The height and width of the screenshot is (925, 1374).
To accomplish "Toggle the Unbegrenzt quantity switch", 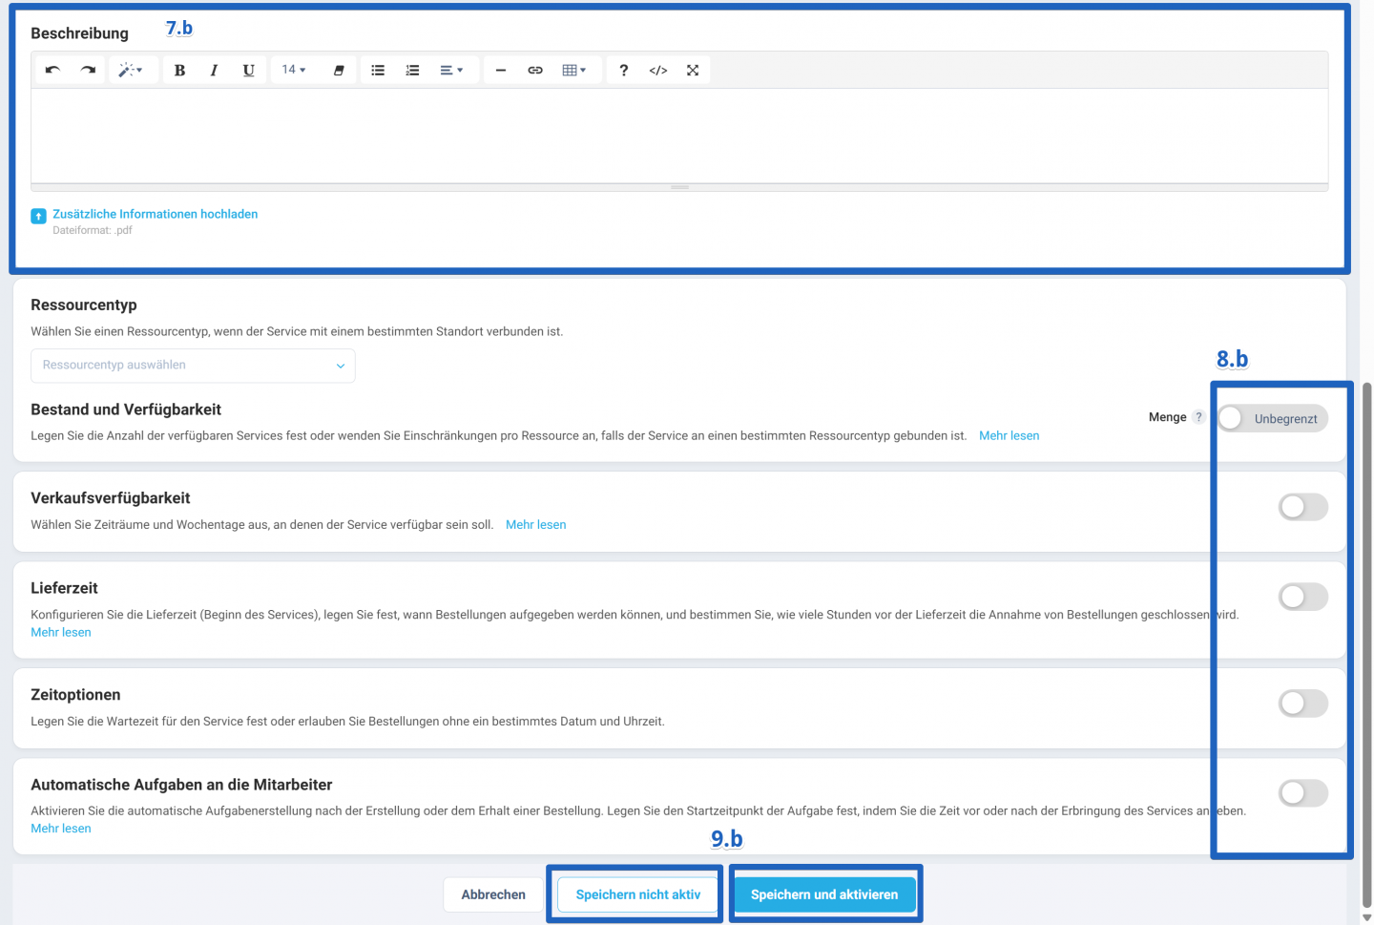I will [x=1273, y=418].
